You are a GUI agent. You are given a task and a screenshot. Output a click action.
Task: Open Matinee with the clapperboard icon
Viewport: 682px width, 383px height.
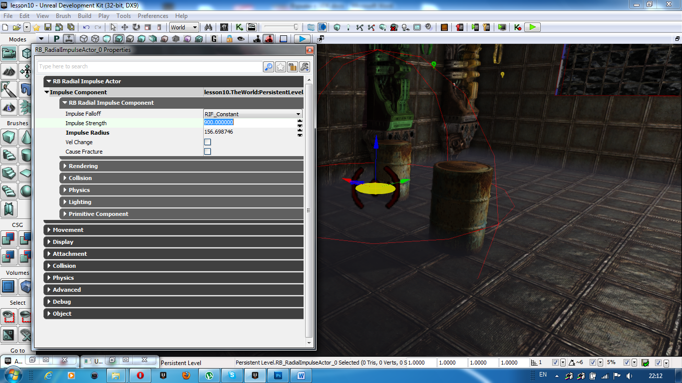click(x=252, y=27)
